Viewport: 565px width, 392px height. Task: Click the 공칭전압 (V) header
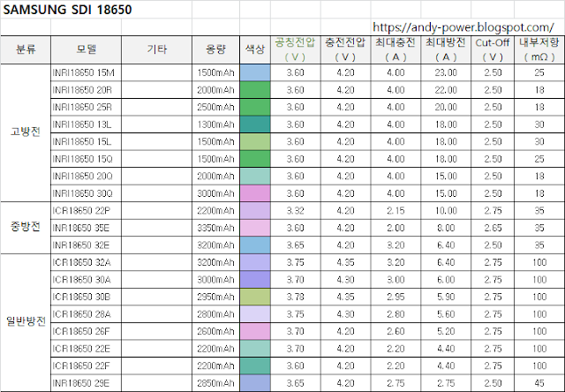[x=295, y=49]
